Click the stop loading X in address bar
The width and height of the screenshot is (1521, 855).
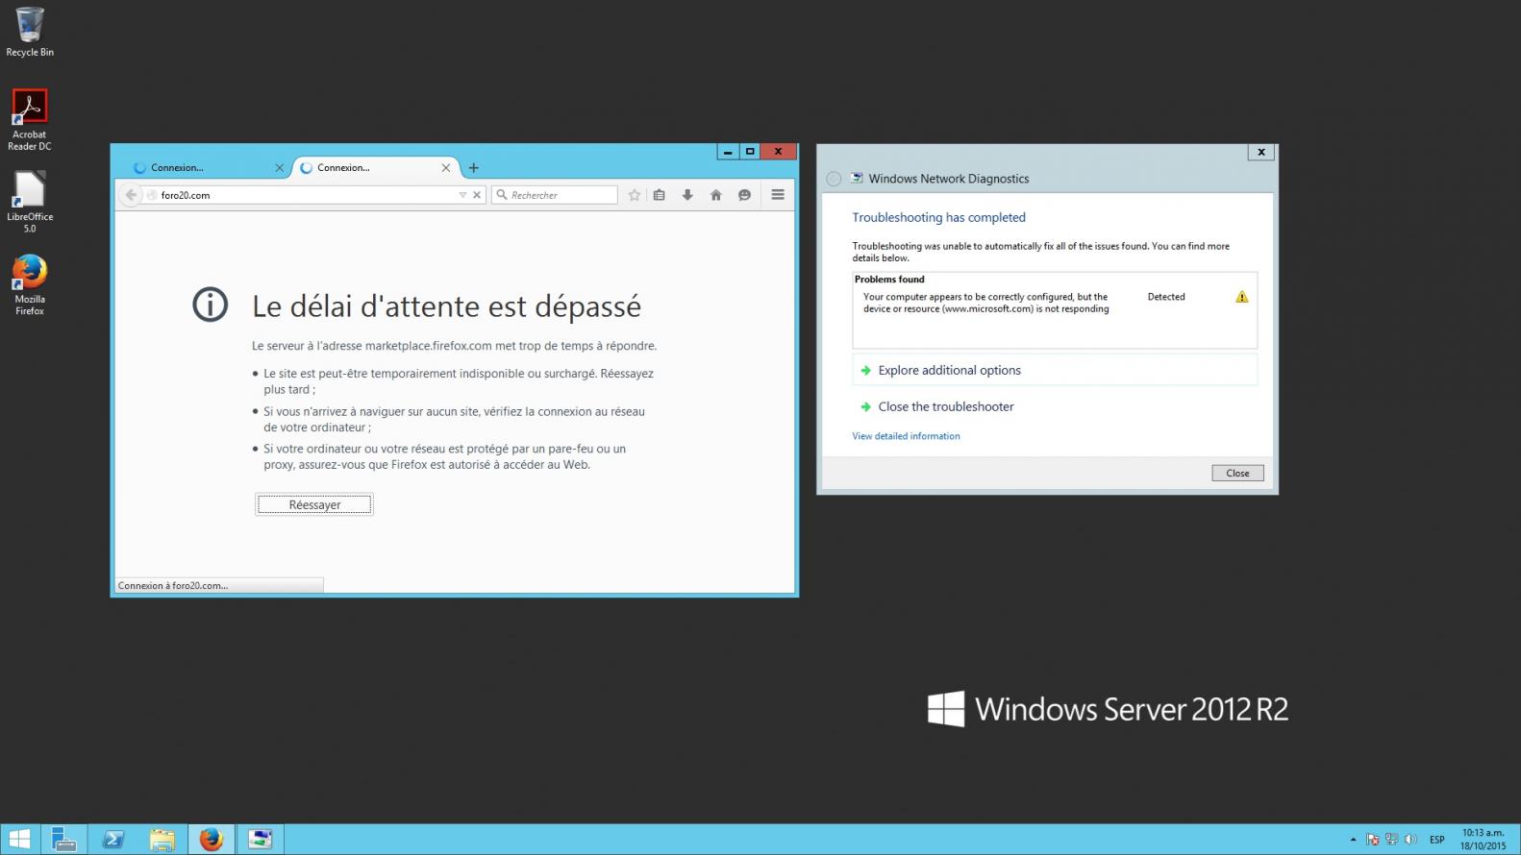pos(477,195)
